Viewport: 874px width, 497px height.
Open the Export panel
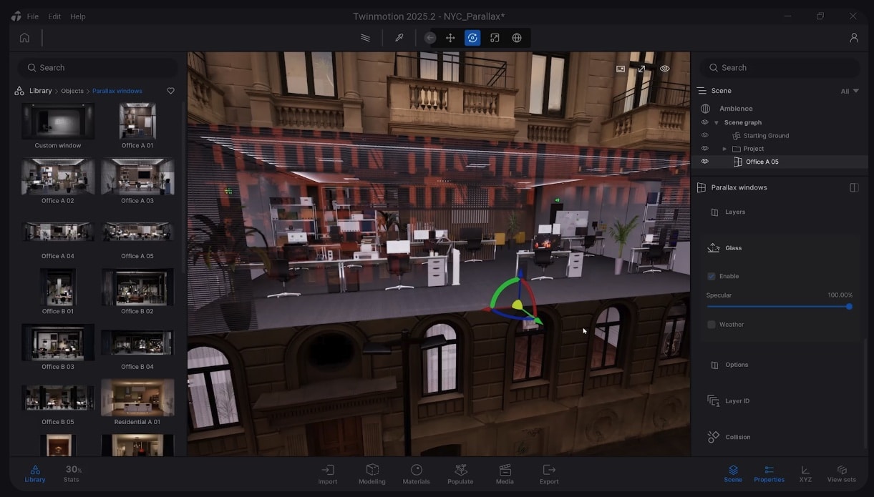pyautogui.click(x=549, y=473)
